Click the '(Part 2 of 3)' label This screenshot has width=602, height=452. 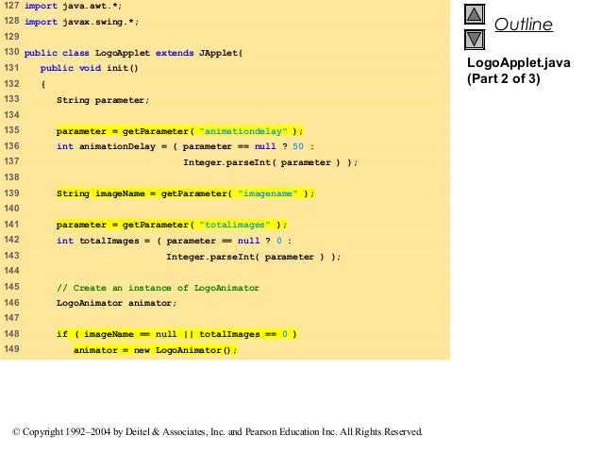[503, 78]
